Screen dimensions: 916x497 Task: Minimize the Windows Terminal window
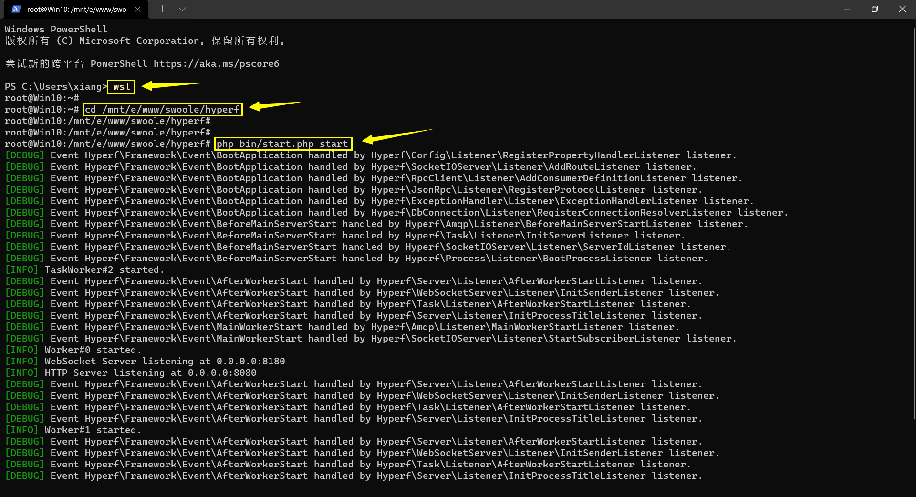point(846,9)
